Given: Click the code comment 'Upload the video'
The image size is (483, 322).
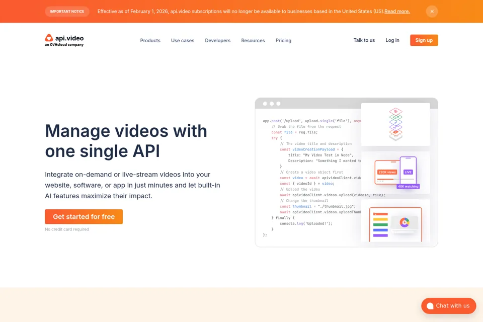Looking at the screenshot, I should (300, 189).
